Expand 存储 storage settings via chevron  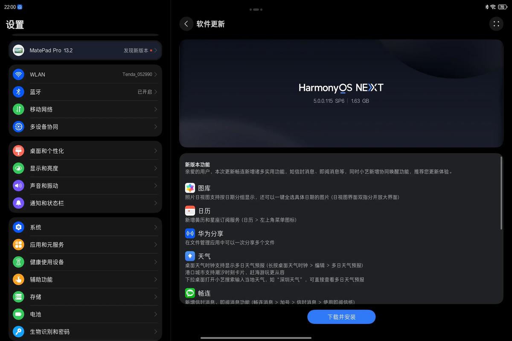(156, 297)
